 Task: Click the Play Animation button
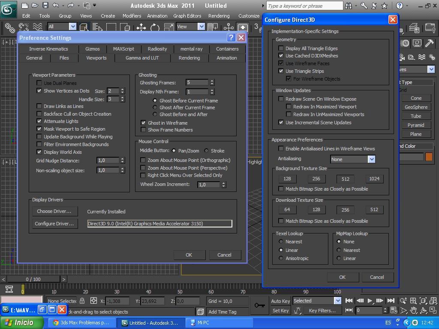click(370, 301)
